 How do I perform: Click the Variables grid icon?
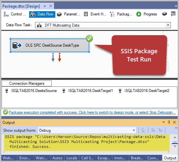173,14
